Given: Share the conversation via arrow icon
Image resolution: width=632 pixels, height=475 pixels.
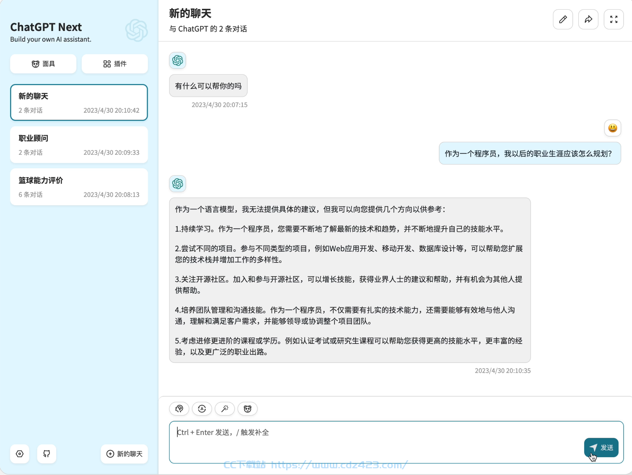Looking at the screenshot, I should tap(588, 20).
